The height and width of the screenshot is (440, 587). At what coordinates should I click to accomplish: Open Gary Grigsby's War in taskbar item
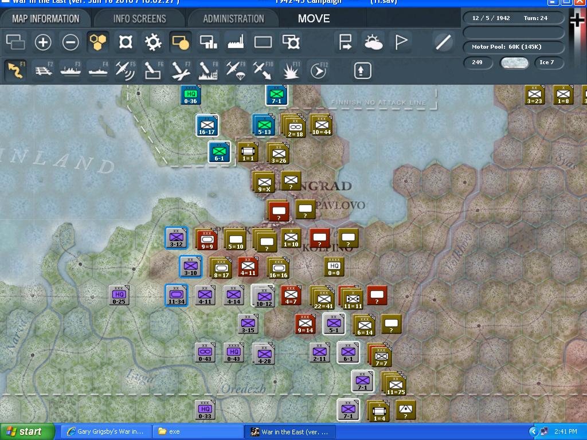tap(106, 431)
